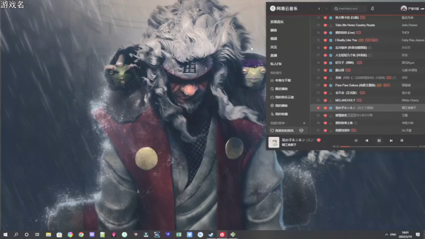Screen dimensions: 425x239
Task: Unlike Take Me Home Country Roads
Action: (325, 25)
